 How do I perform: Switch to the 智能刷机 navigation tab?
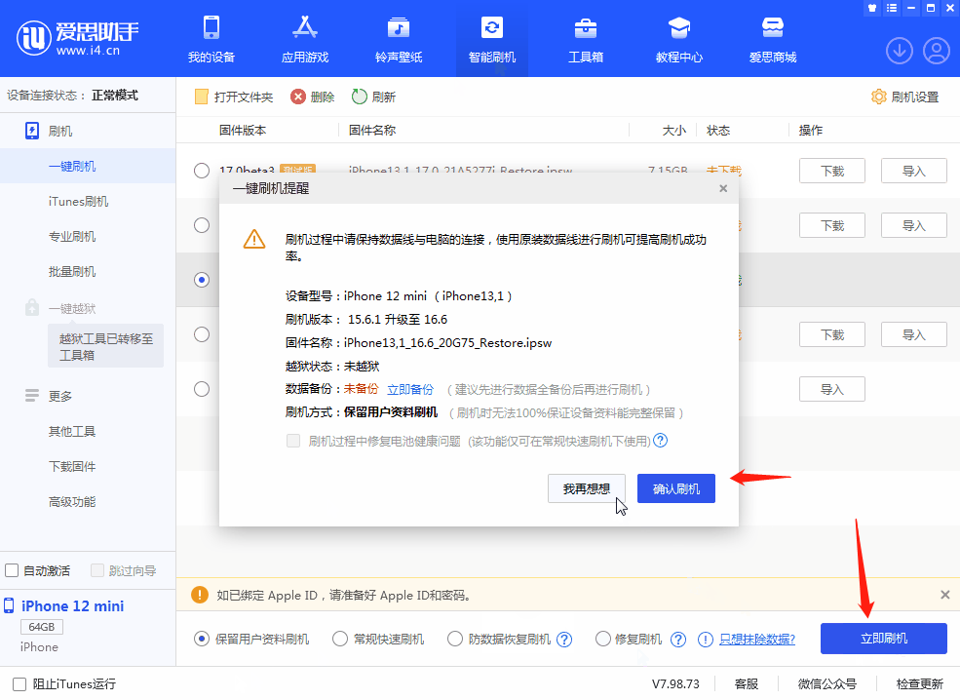click(491, 39)
